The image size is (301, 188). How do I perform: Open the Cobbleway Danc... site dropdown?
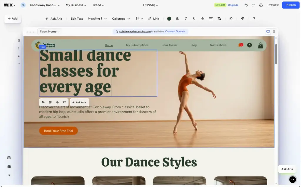(x=45, y=5)
